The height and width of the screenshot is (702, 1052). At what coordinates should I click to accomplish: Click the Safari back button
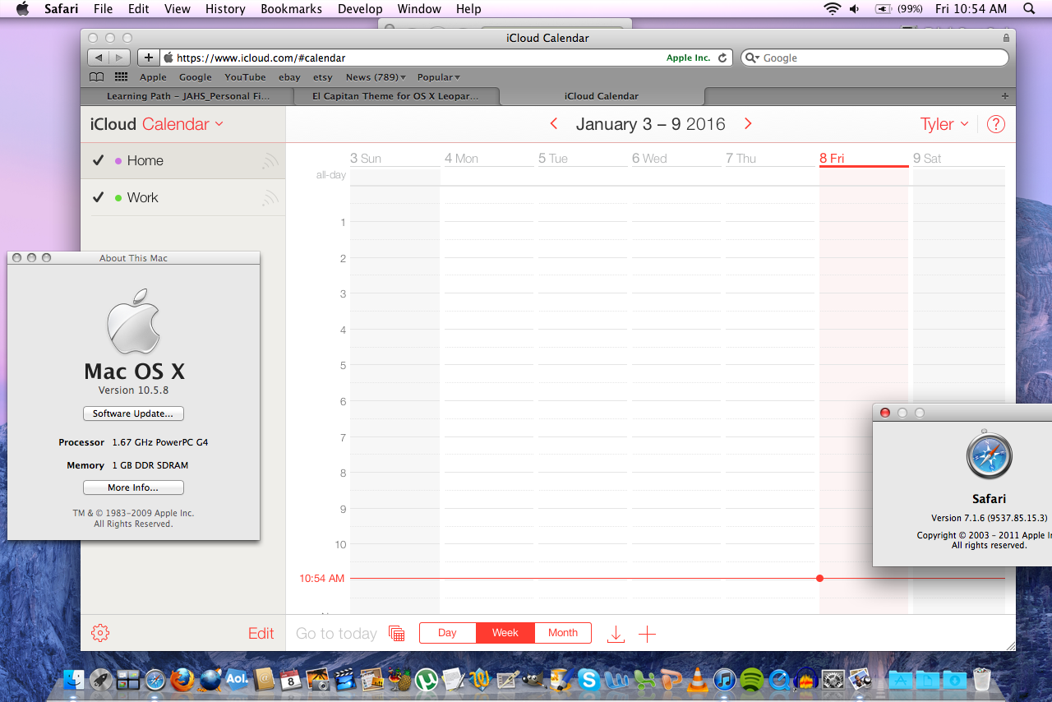point(99,58)
